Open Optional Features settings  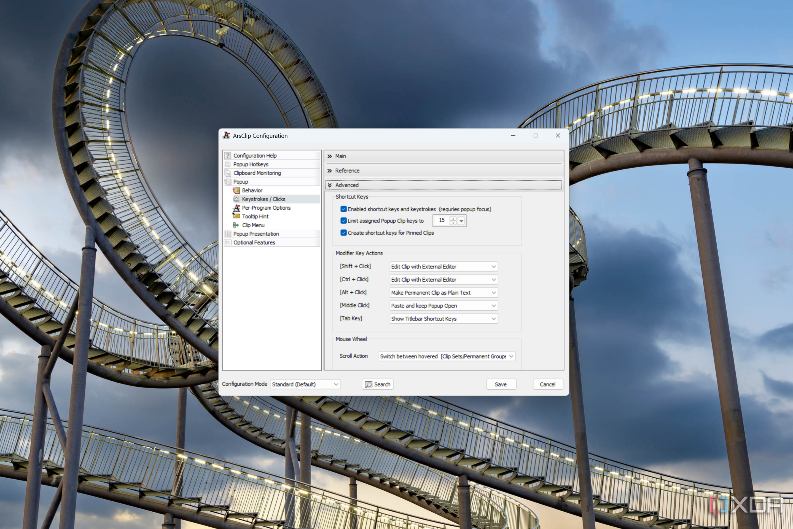[x=254, y=242]
